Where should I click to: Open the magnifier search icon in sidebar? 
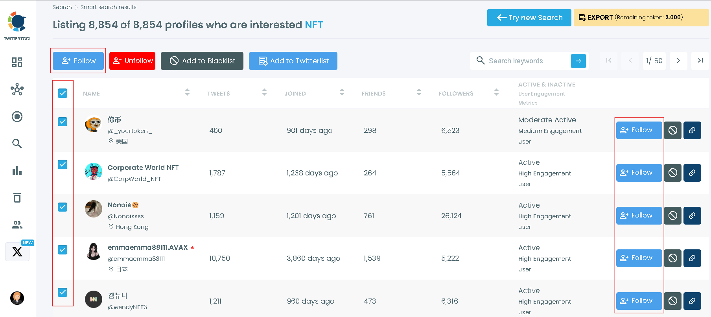coord(17,144)
